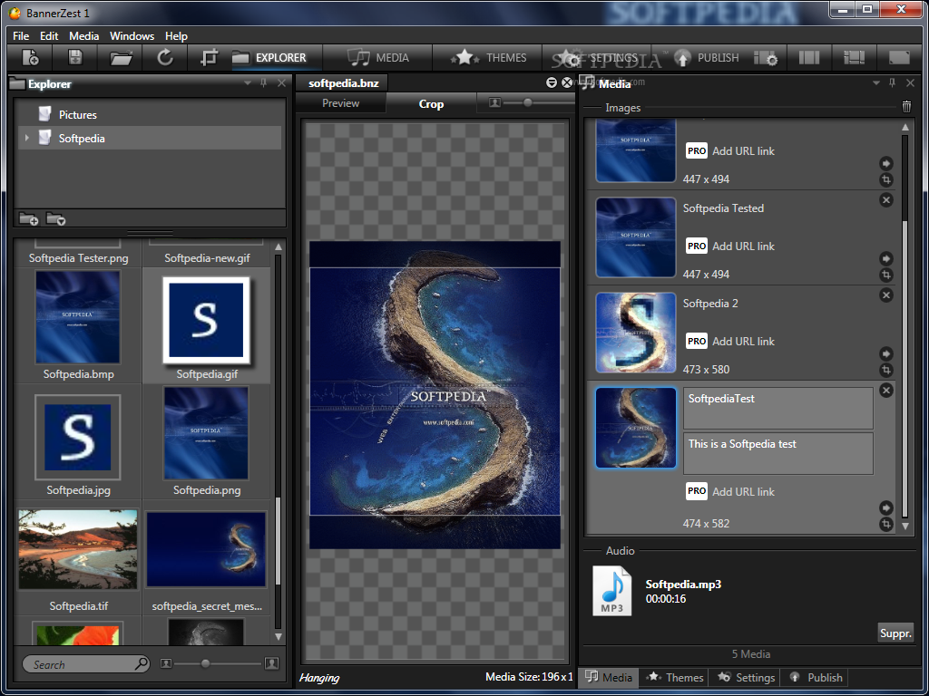The width and height of the screenshot is (929, 696).
Task: Open the File menu
Action: tap(21, 36)
